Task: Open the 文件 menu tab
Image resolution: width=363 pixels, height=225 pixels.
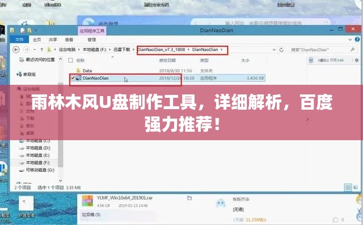Action: click(19, 40)
